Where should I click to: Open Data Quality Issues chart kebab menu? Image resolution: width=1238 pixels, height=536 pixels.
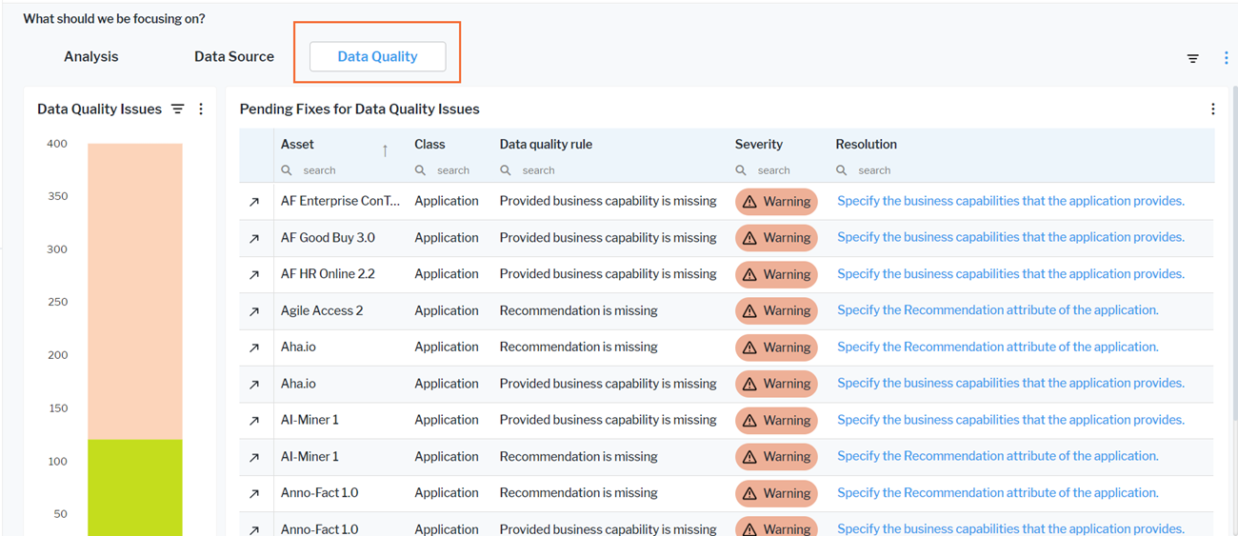click(x=201, y=109)
